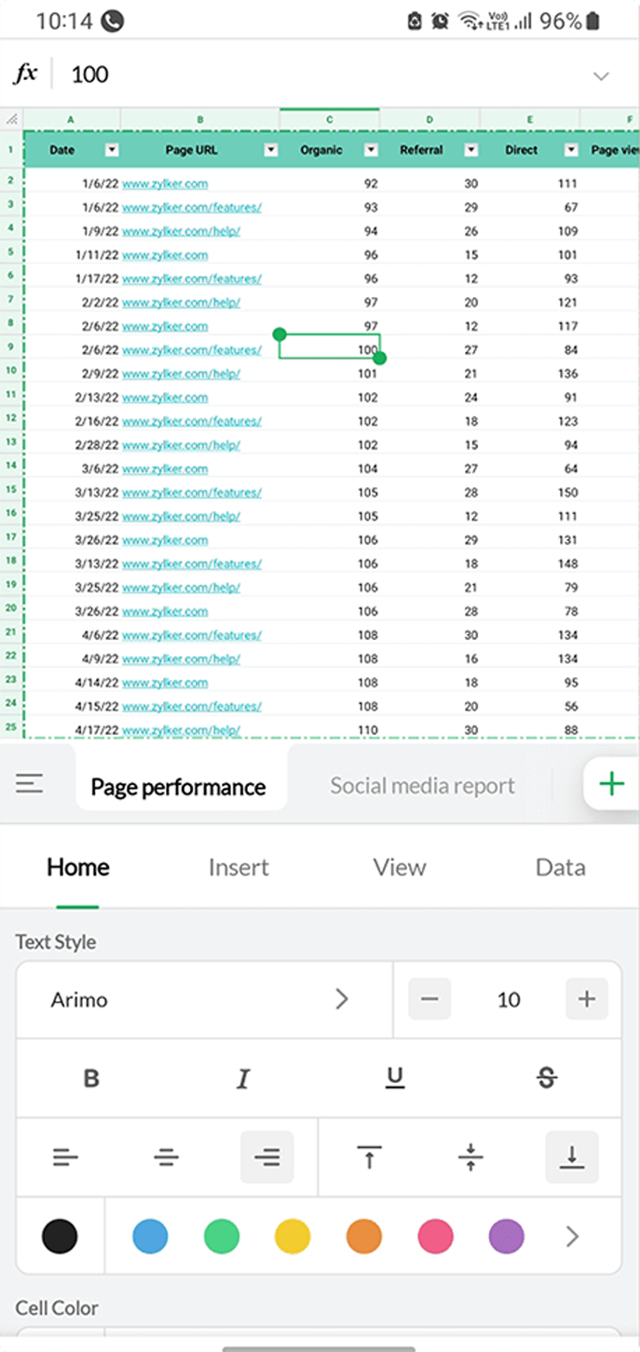The image size is (640, 1352).
Task: Align text to the left
Action: click(x=65, y=1157)
